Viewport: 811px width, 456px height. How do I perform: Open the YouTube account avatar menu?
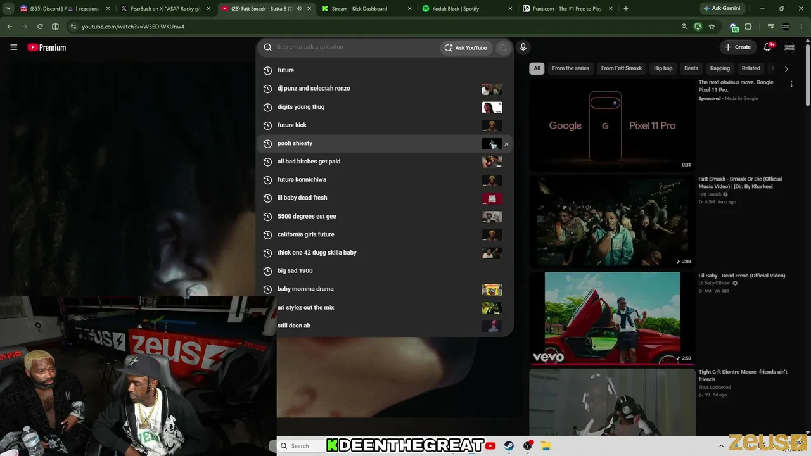pos(789,47)
